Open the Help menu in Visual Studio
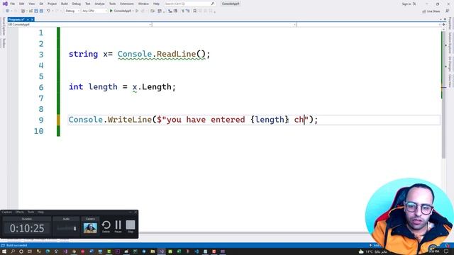Viewport: 454px width, 255px height. (x=156, y=4)
